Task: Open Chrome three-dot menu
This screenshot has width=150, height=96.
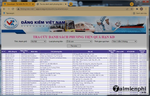Action: [x=146, y=9]
